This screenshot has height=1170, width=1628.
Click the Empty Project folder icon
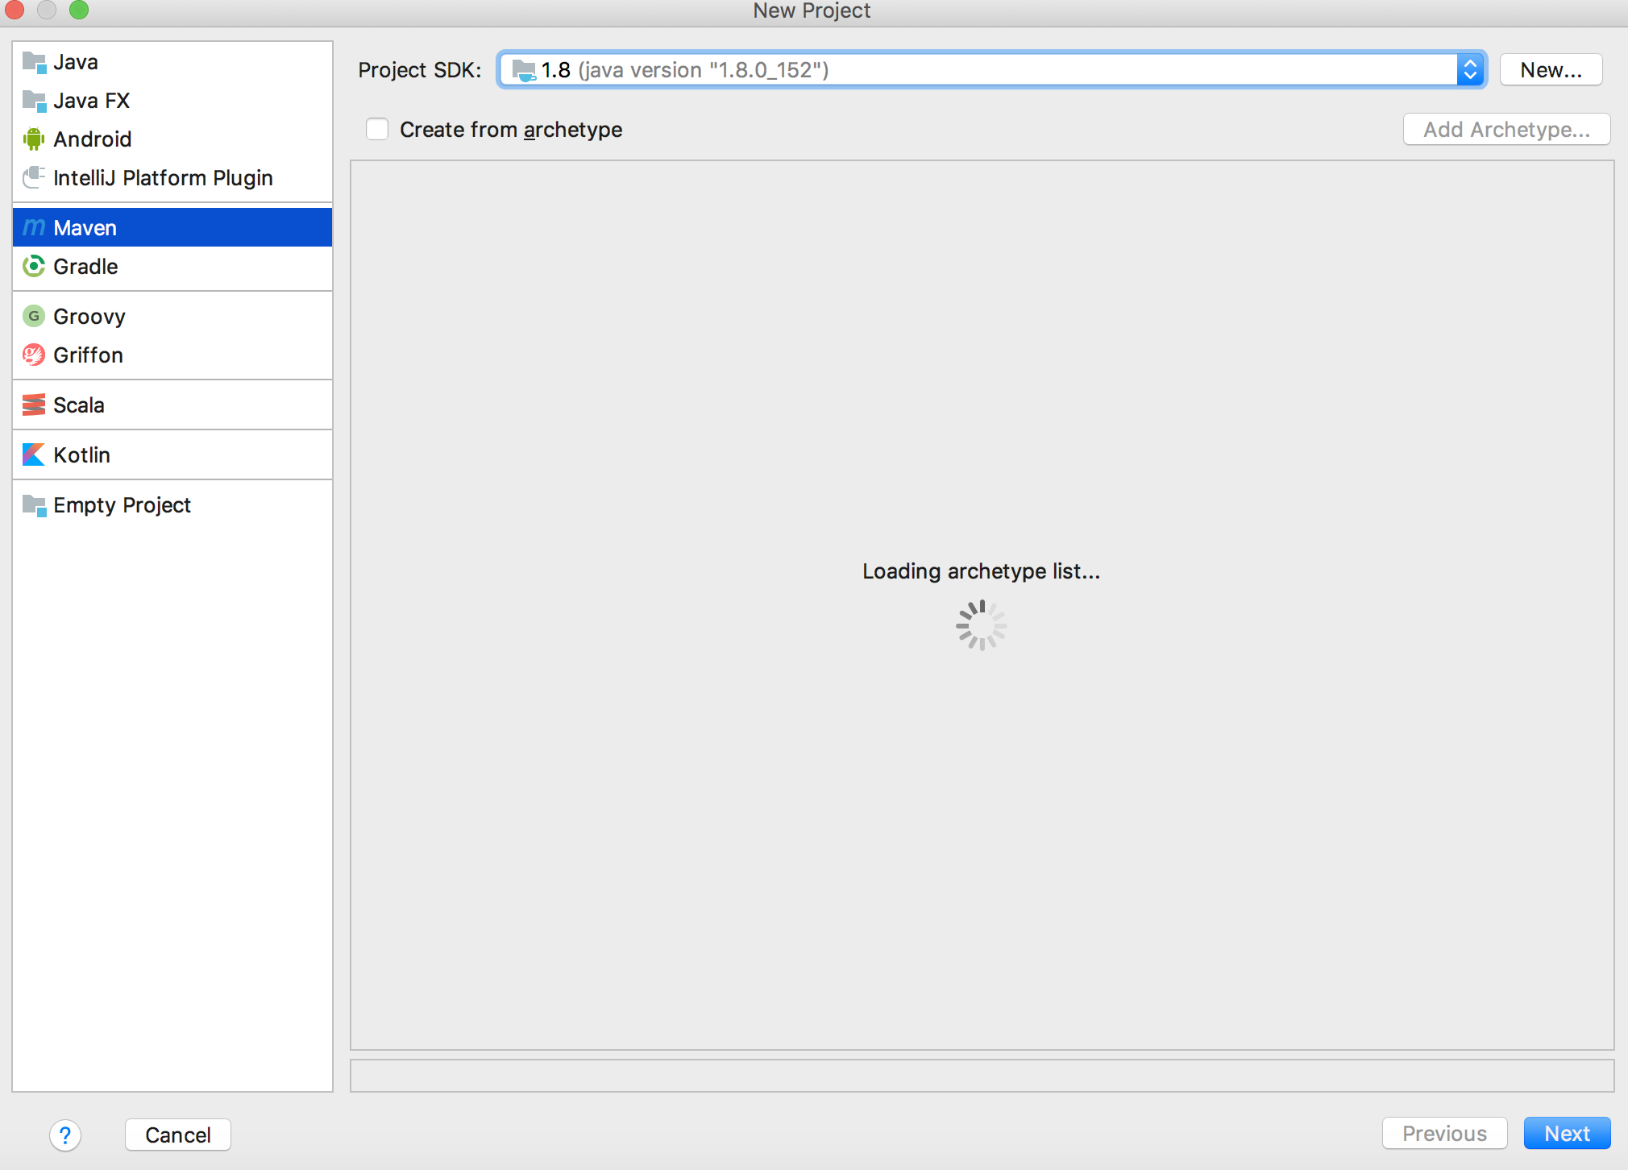[x=34, y=505]
